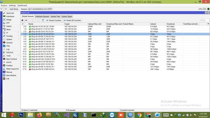
Task: Click the disabled Enable check icon
Action: pyautogui.click(x=31, y=20)
